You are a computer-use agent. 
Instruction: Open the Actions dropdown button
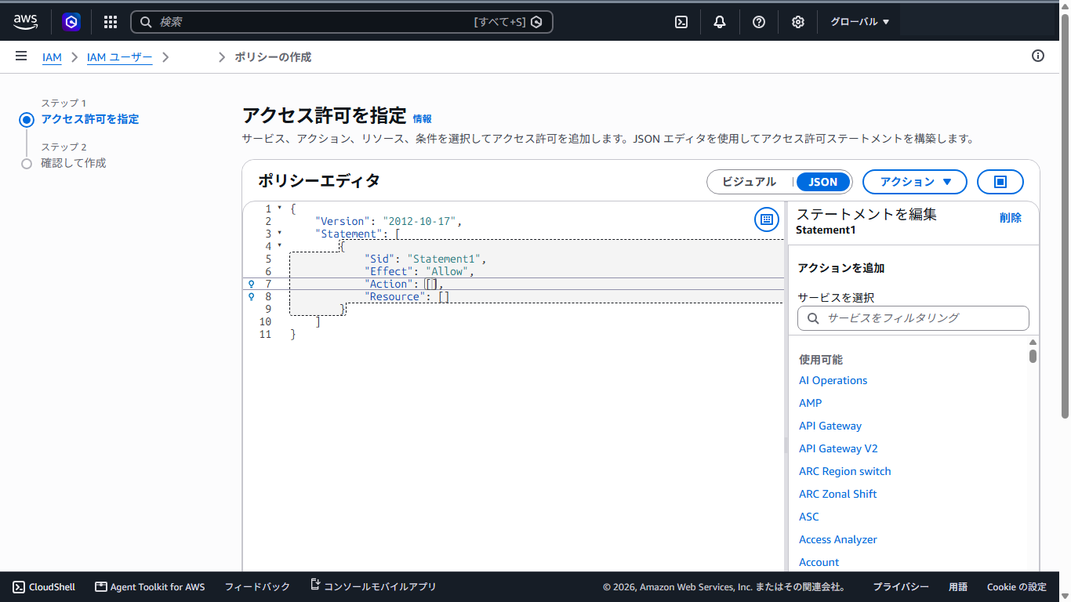(x=915, y=182)
